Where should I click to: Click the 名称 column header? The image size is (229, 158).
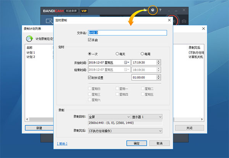(30, 47)
